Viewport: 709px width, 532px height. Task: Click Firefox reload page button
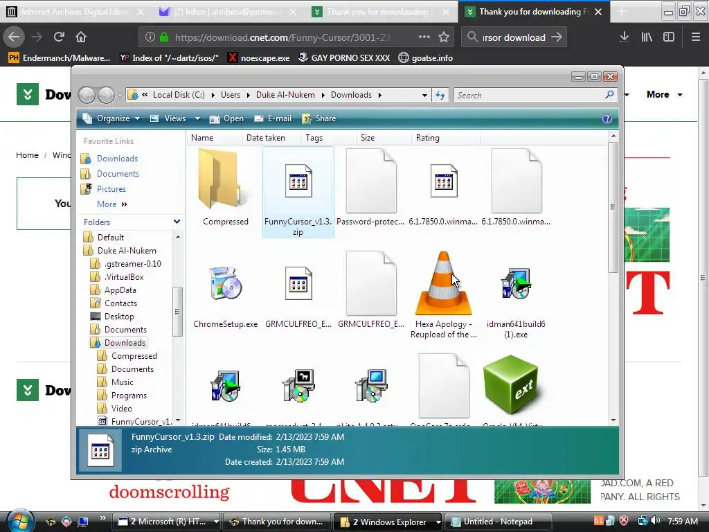[x=59, y=37]
